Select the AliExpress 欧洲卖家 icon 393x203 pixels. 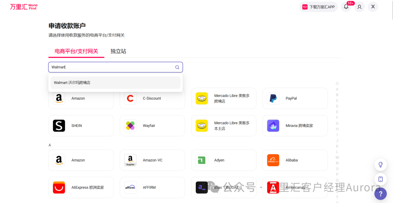(x=59, y=187)
